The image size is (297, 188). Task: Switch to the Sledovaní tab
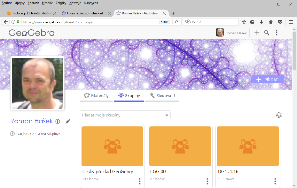point(162,96)
